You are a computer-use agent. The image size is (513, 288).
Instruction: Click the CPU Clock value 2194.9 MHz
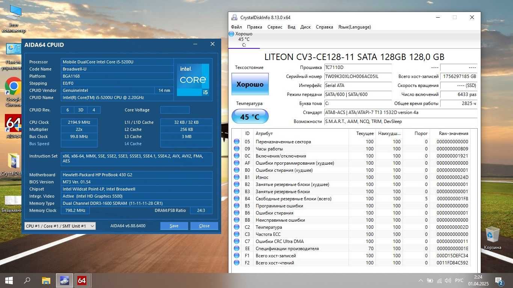(79, 122)
